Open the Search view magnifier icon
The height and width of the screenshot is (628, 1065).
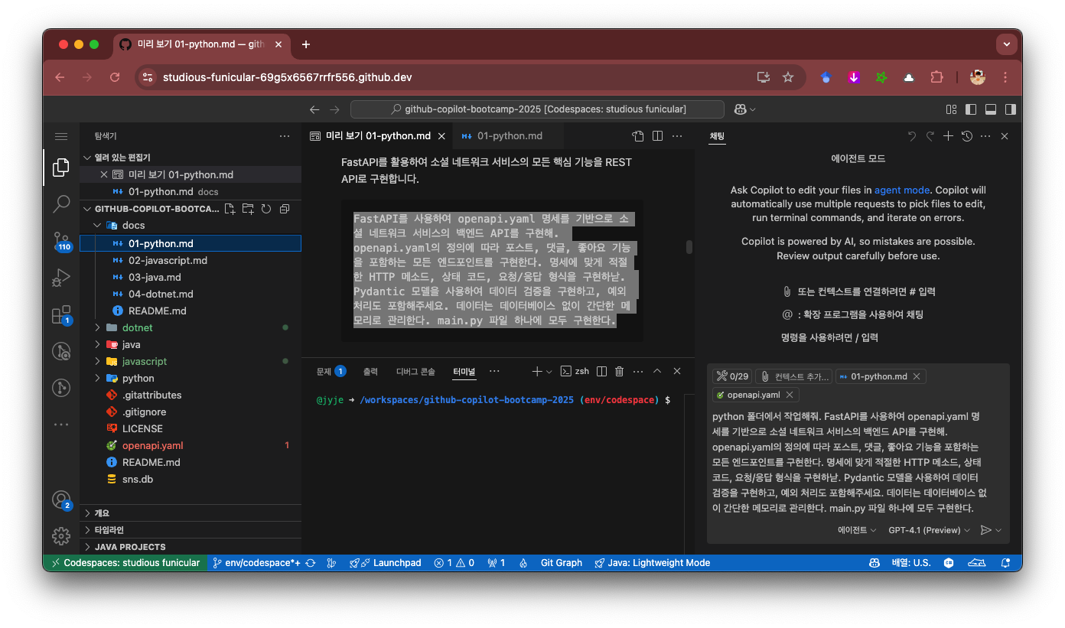coord(61,204)
